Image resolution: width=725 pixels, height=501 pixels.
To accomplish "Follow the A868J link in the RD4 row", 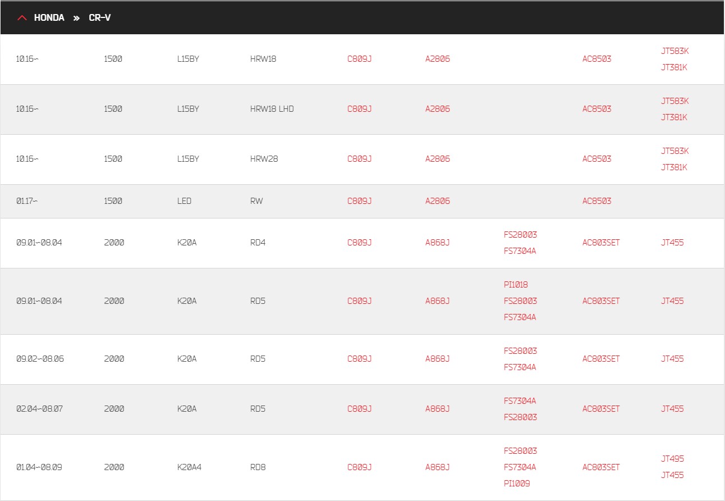I will pos(438,243).
